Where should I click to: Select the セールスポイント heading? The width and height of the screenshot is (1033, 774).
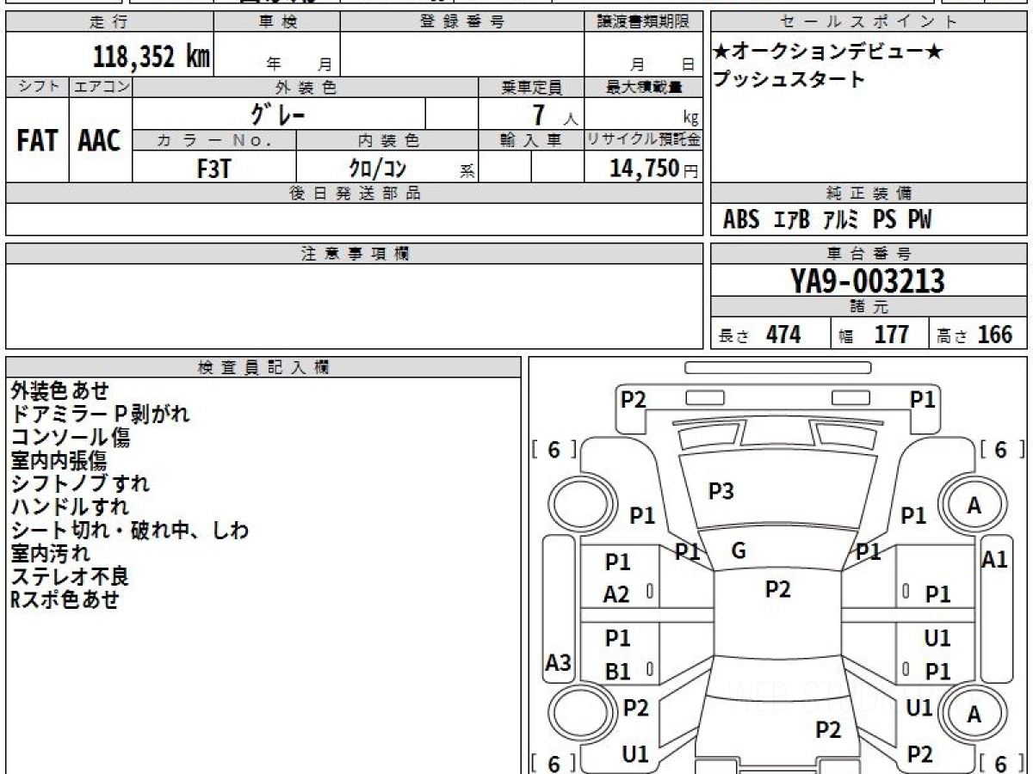click(869, 22)
